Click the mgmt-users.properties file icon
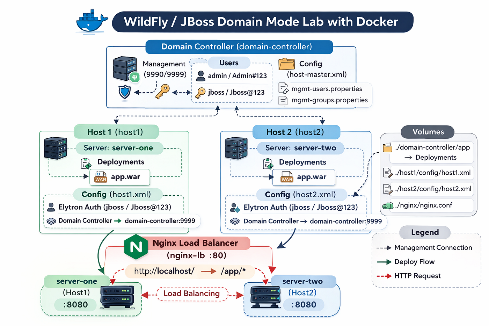The image size is (489, 326). (283, 88)
